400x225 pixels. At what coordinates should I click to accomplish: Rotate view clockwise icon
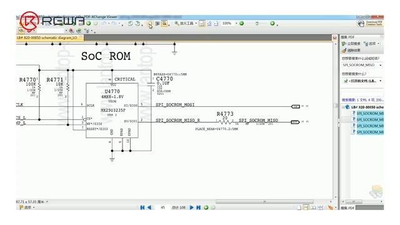coord(137,24)
